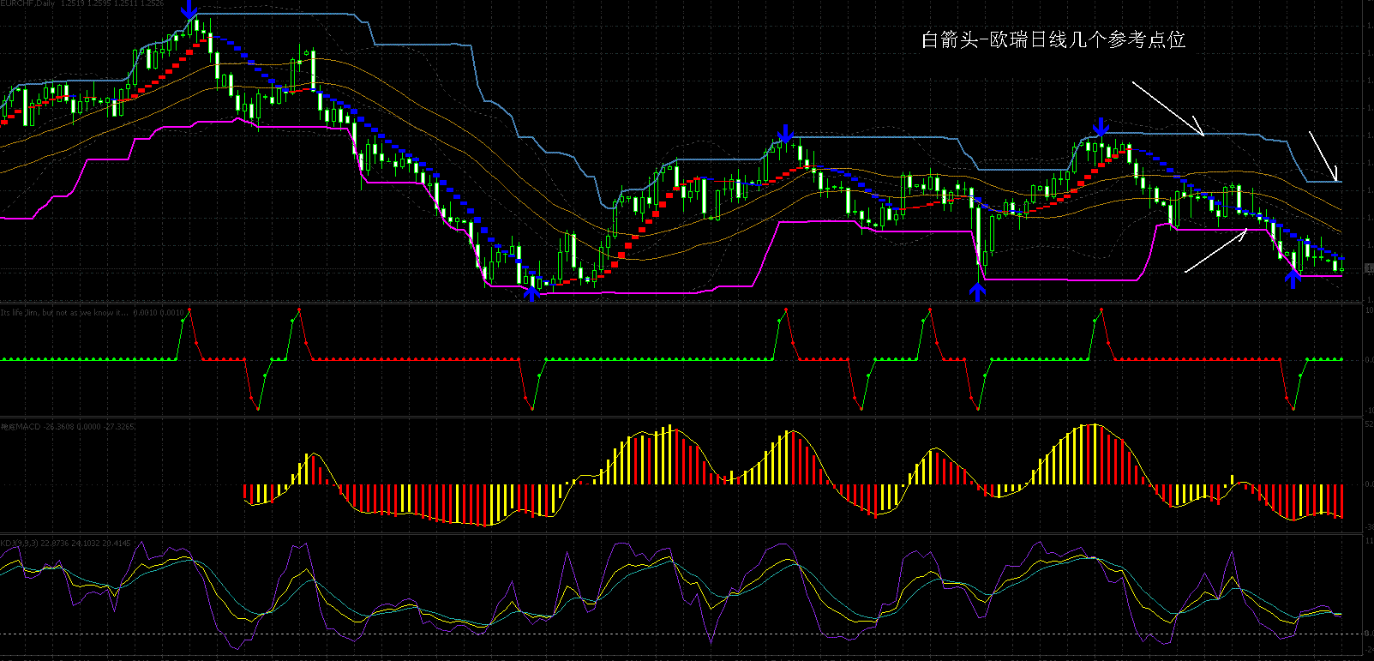
Task: Select the middle blue down arrow signal
Action: point(784,134)
